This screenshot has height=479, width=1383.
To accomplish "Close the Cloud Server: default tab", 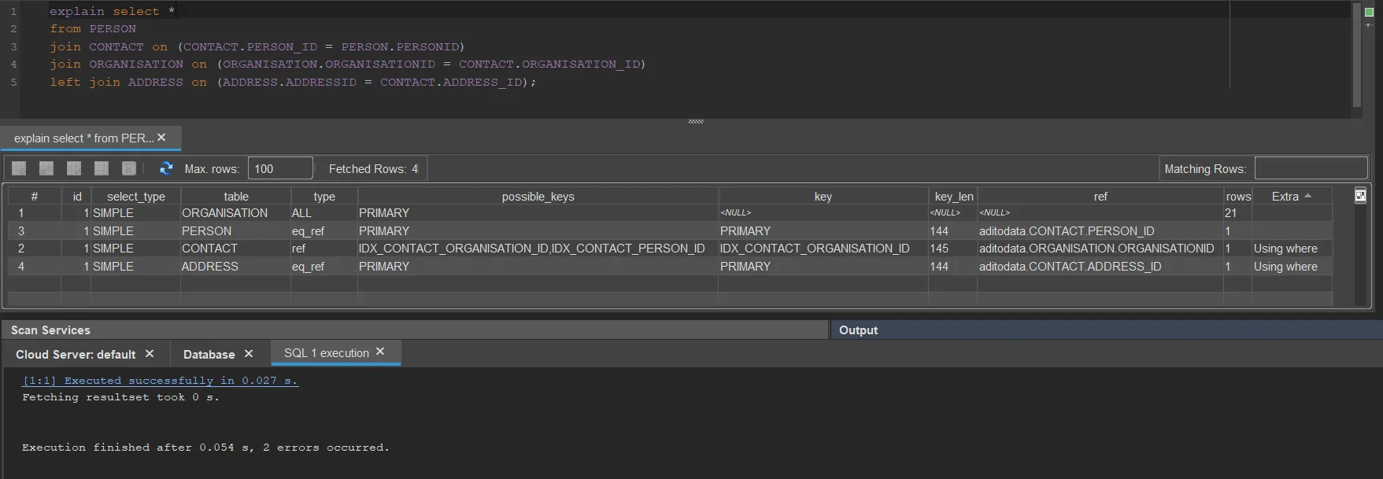I will pos(150,354).
